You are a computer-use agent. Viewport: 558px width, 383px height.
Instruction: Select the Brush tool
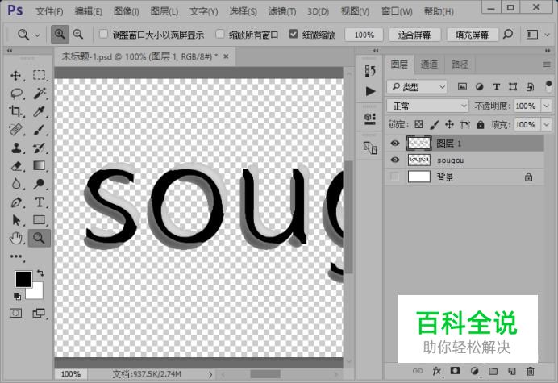pos(40,130)
